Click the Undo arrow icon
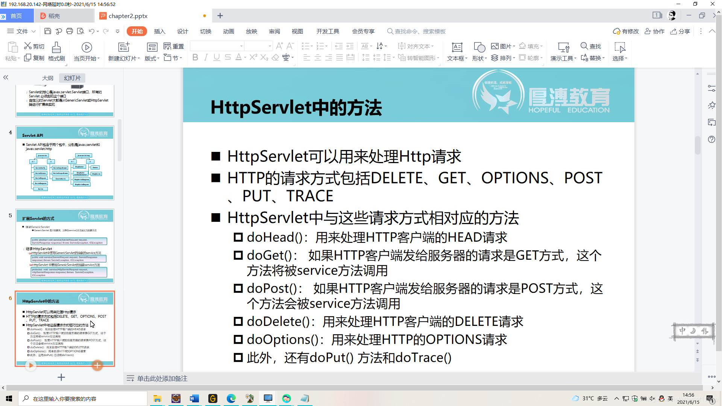 click(x=91, y=31)
